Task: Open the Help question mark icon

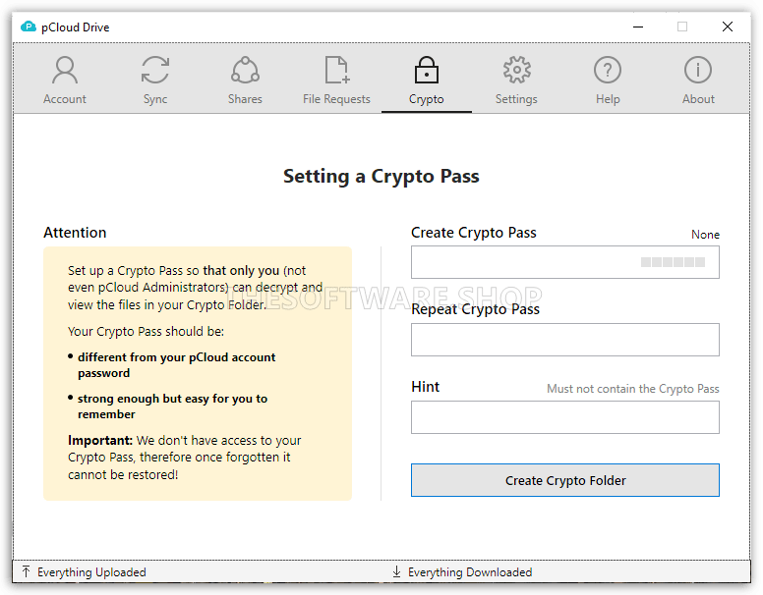Action: tap(608, 70)
